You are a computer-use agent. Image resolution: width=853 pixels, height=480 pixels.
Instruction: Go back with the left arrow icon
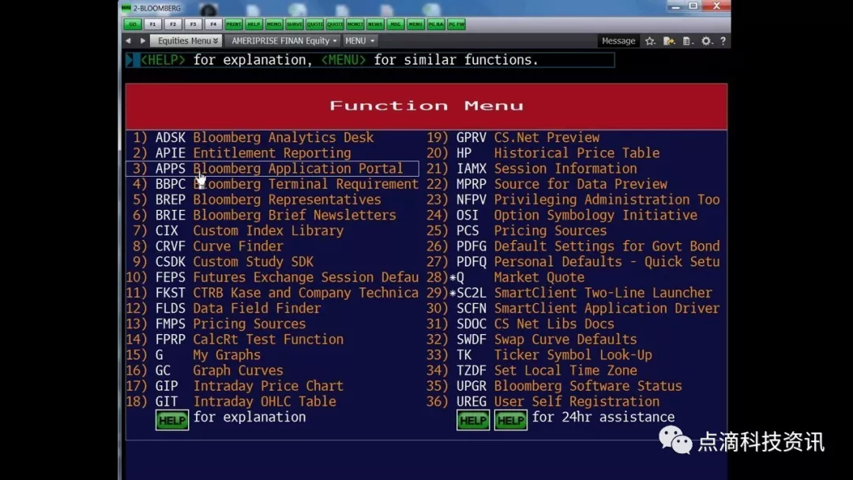click(129, 41)
